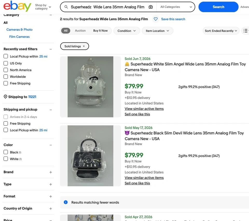
Task: Click the Shipping to location pin icon
Action: [x=5, y=97]
